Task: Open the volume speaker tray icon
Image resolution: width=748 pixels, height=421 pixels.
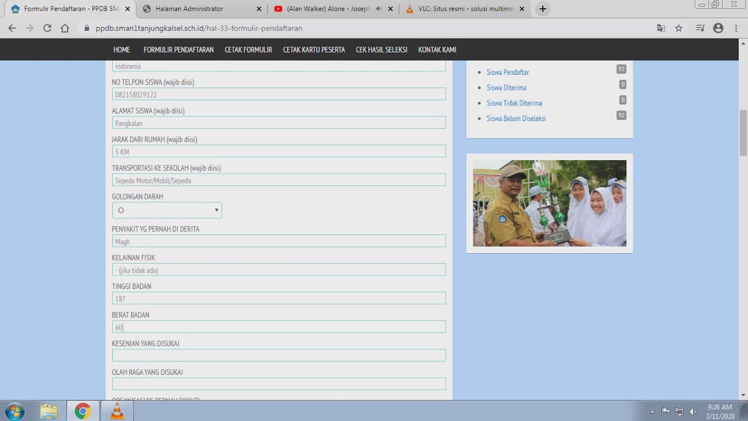Action: tap(692, 412)
